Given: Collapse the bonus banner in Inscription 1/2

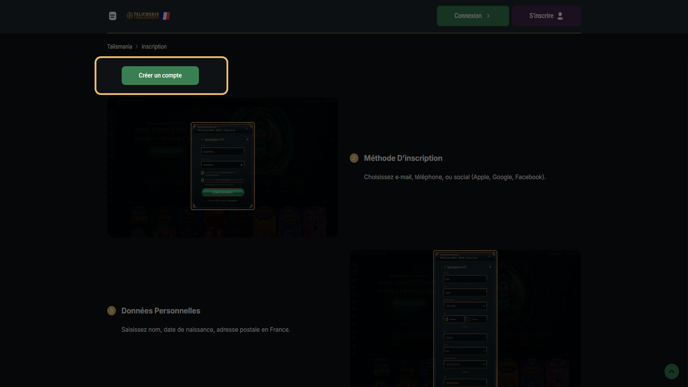Looking at the screenshot, I should click(x=247, y=129).
